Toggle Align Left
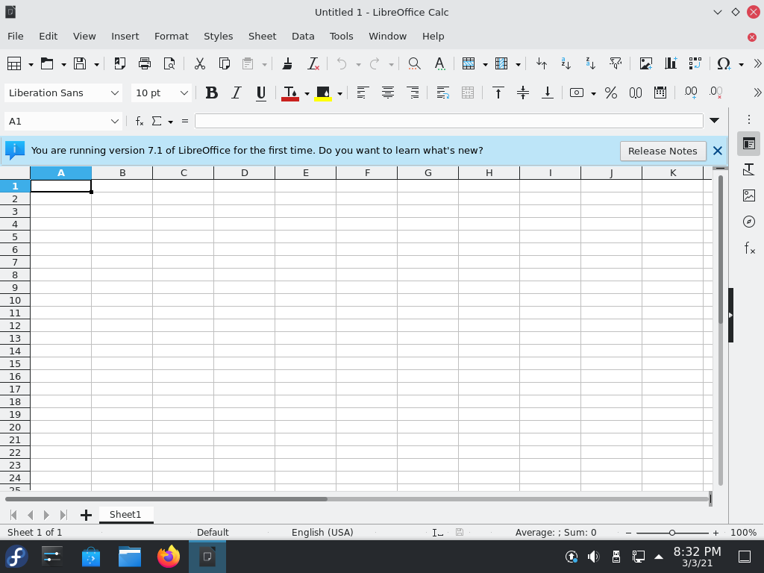Viewport: 764px width, 573px height. [363, 93]
